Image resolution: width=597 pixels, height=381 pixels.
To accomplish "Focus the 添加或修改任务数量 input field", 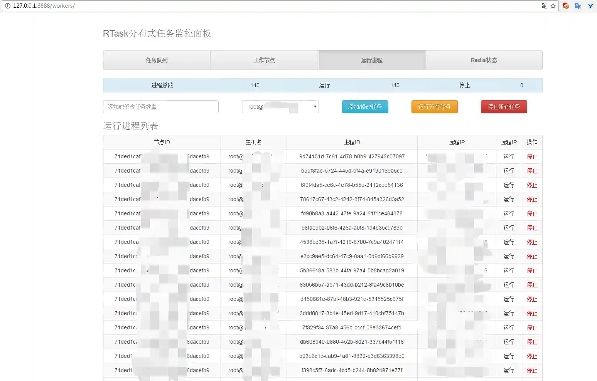I will pos(160,107).
